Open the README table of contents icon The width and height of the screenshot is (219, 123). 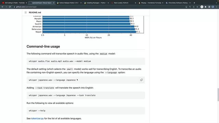(x=25, y=12)
